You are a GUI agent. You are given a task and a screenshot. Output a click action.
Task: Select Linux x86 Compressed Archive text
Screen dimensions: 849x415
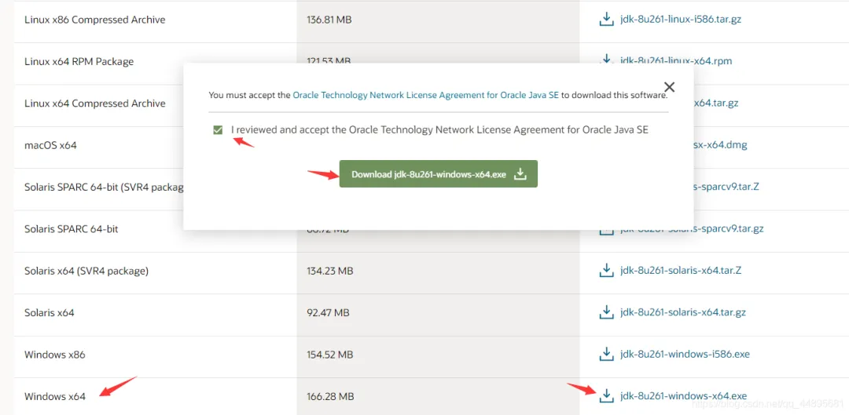click(95, 20)
